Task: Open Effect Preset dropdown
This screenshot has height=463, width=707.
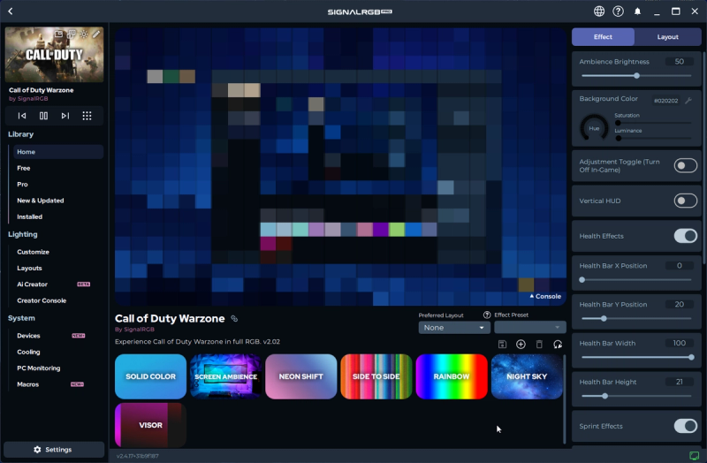Action: (x=529, y=328)
